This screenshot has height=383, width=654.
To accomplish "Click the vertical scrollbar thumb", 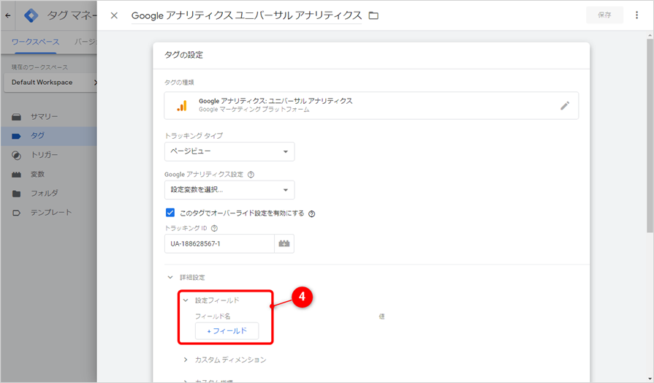I will [x=650, y=136].
